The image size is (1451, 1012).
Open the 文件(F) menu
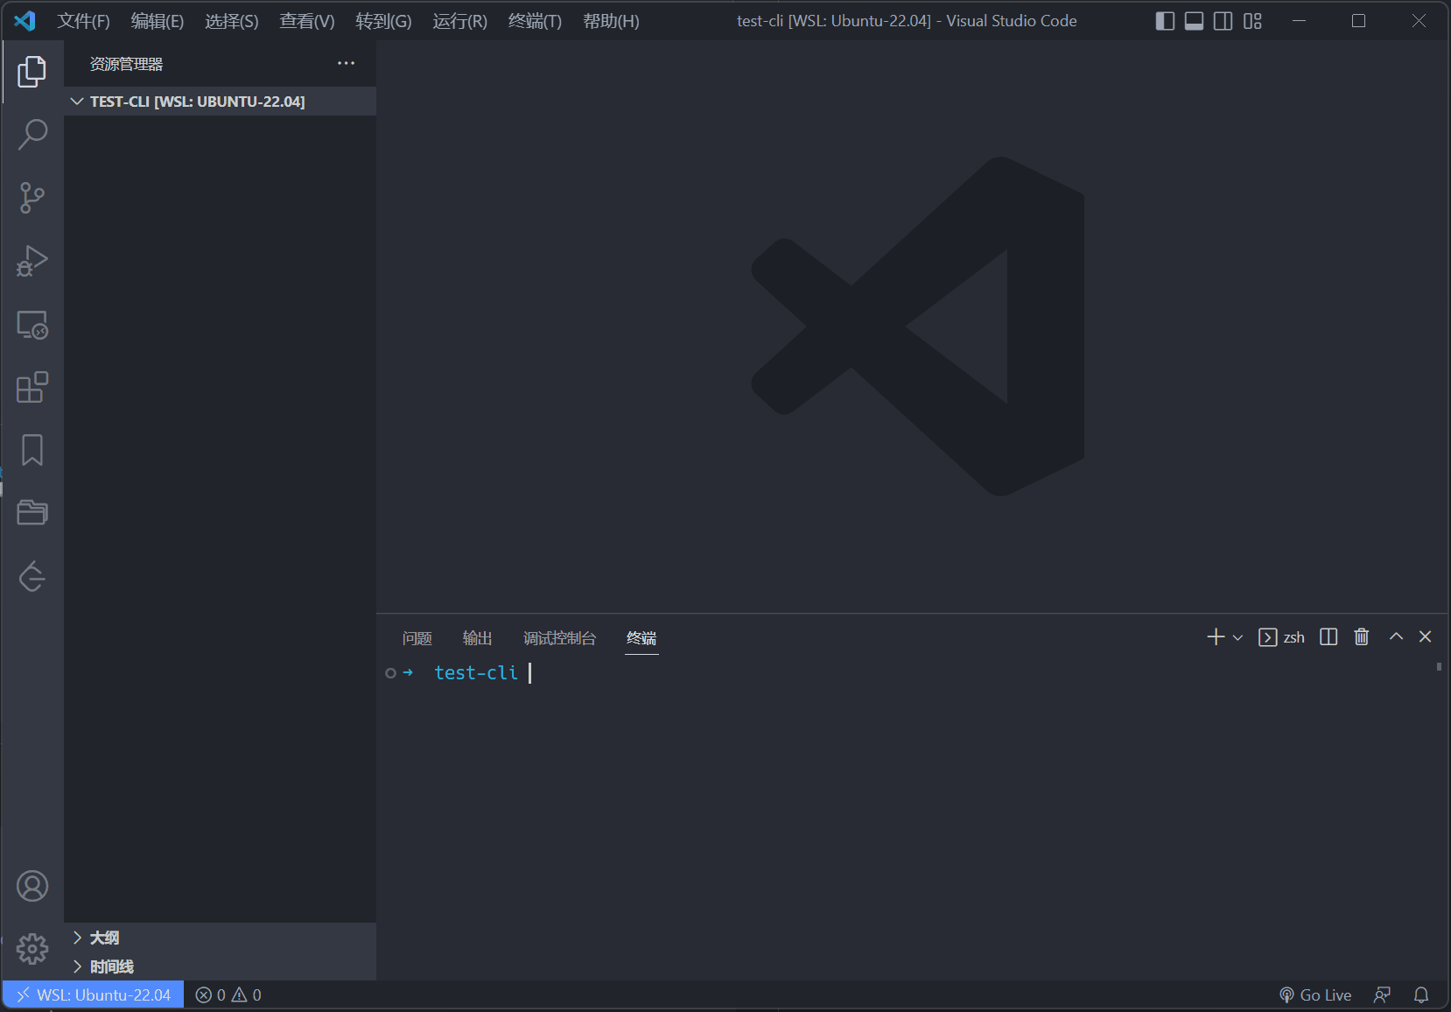83,21
